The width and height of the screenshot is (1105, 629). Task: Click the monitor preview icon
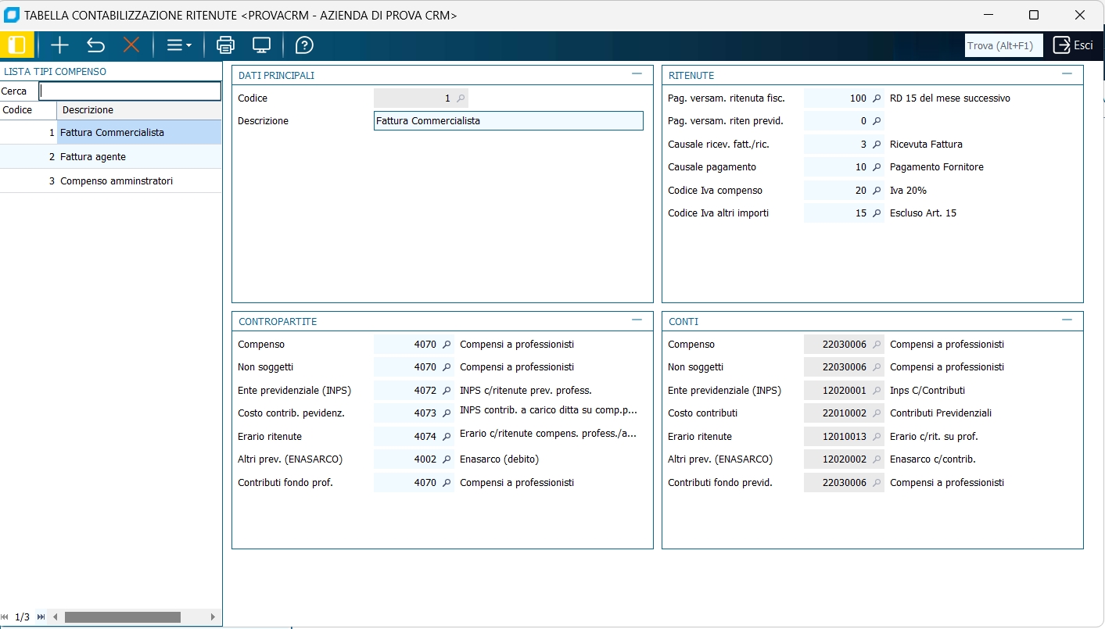coord(261,45)
